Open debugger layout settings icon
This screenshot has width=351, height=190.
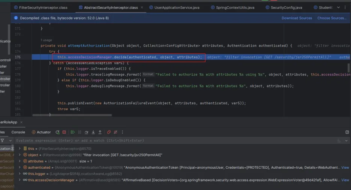347,132
